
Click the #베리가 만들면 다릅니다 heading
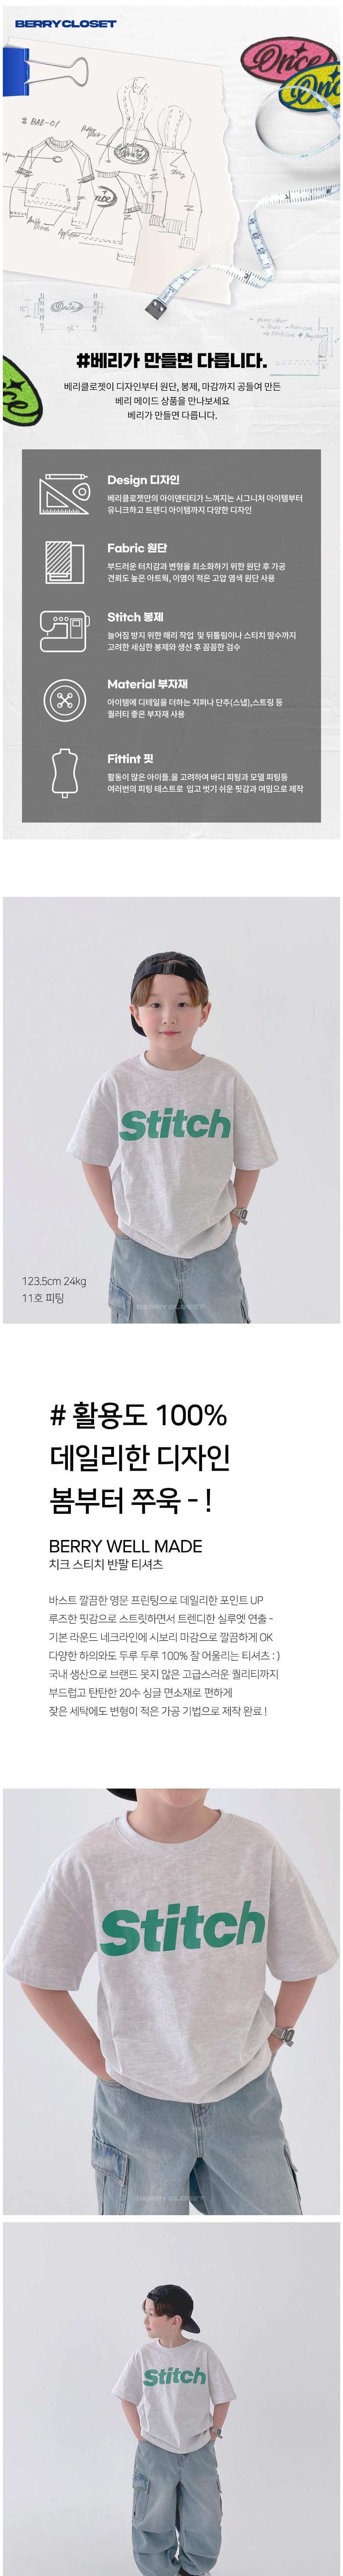(x=171, y=360)
